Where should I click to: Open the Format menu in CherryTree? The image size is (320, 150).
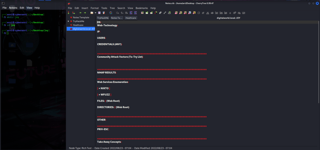click(x=94, y=8)
